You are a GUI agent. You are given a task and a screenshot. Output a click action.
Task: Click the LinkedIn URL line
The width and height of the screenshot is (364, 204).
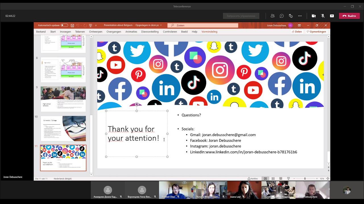point(243,152)
